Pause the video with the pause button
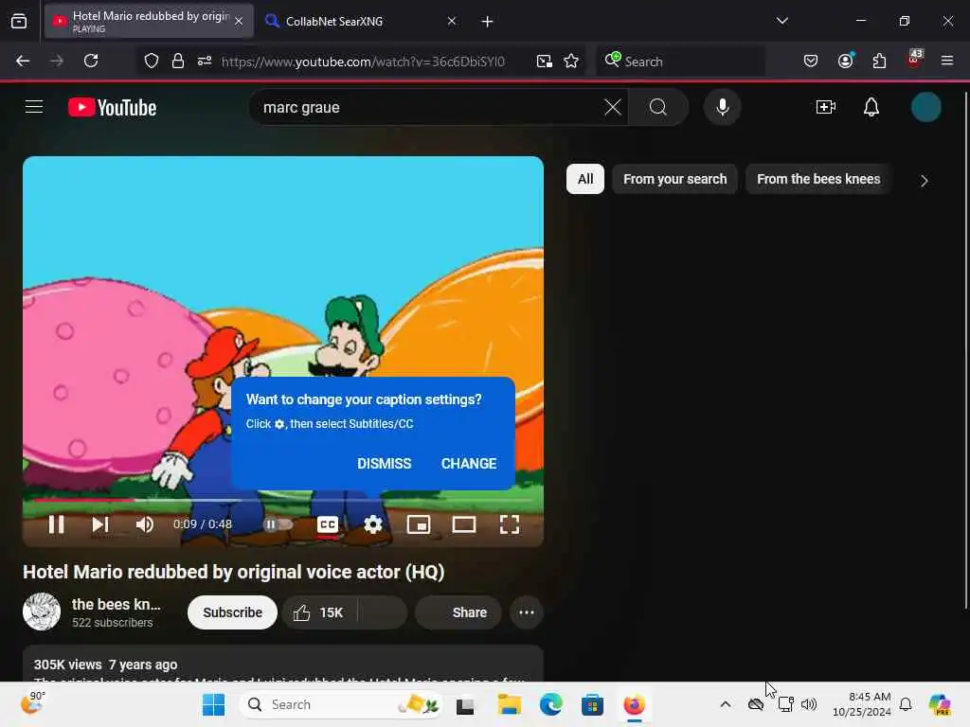The image size is (970, 727). [56, 524]
